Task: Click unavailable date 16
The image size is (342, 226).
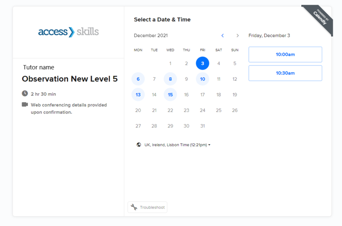Action: (x=186, y=95)
